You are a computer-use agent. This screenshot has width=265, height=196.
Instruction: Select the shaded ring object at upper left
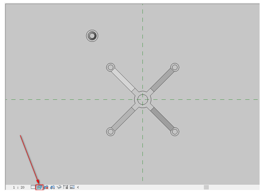tap(92, 36)
